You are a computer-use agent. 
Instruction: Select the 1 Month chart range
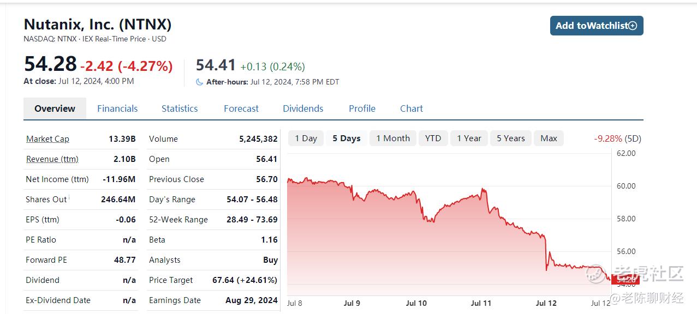coord(393,138)
